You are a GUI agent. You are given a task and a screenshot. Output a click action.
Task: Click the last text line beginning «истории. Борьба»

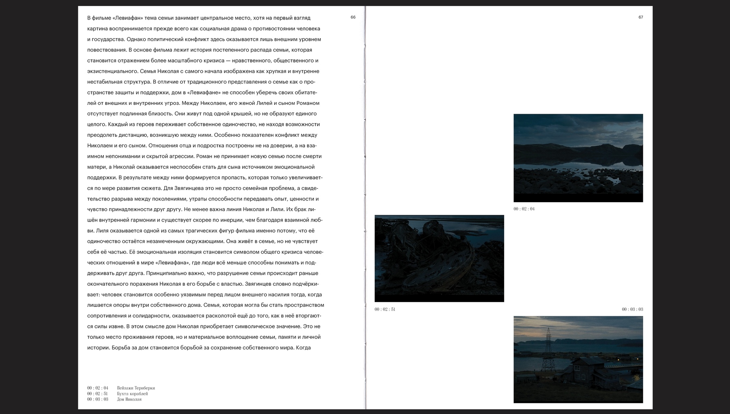tap(199, 348)
